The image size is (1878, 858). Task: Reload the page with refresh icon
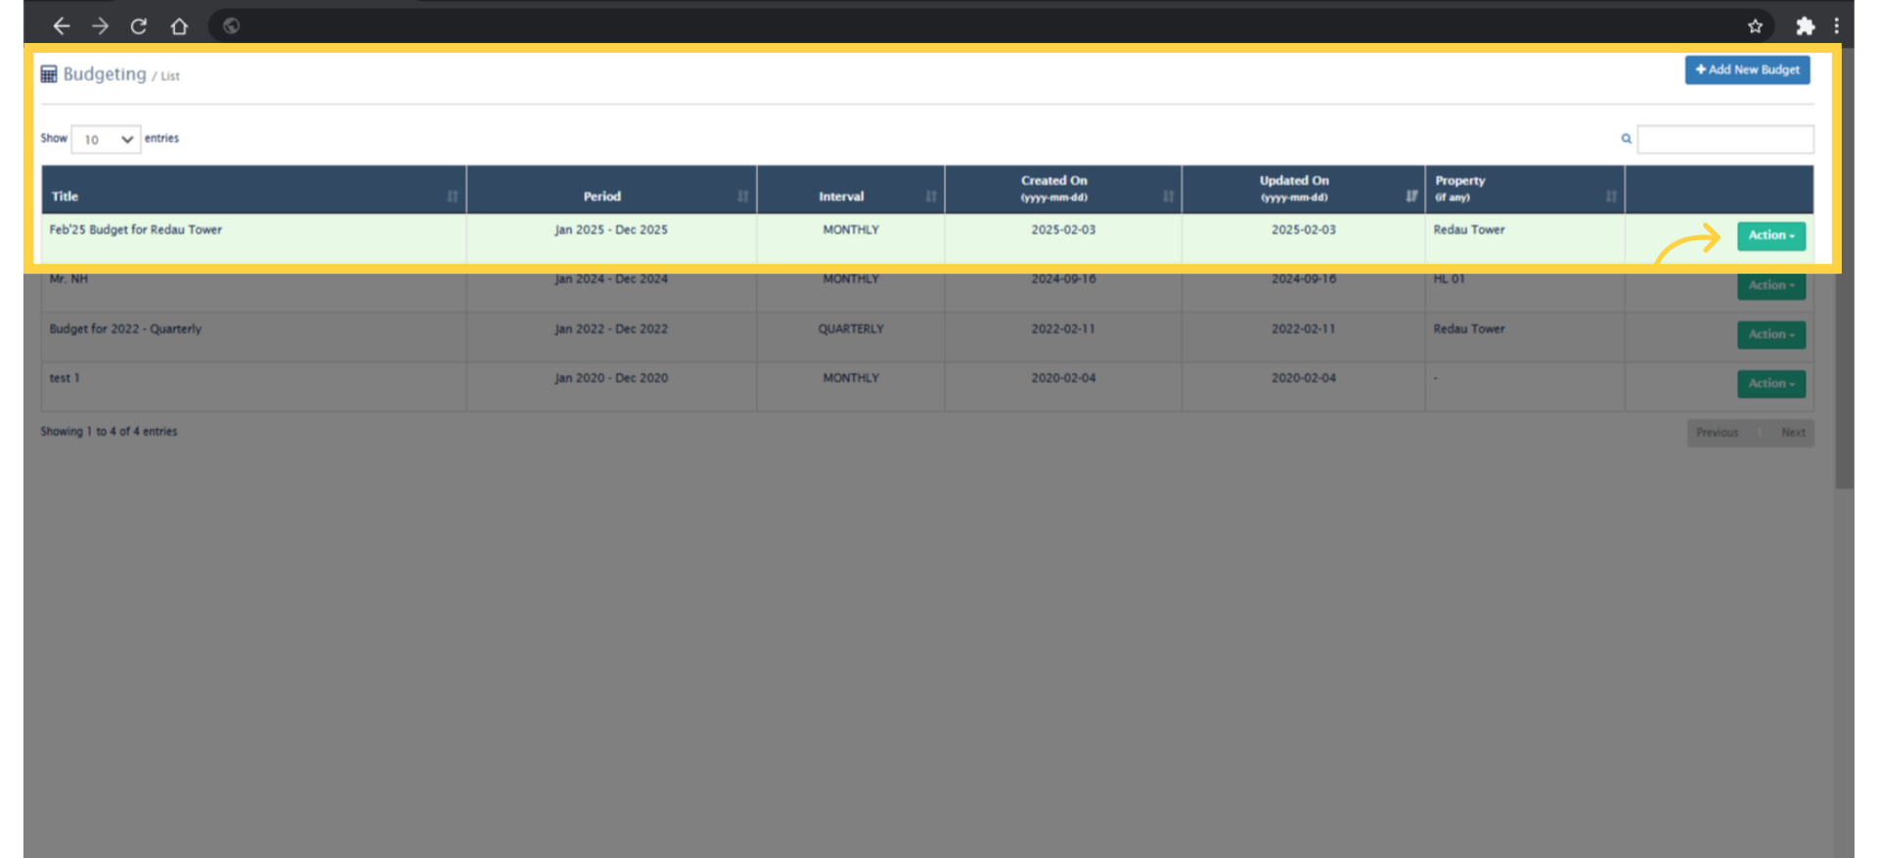click(x=139, y=26)
